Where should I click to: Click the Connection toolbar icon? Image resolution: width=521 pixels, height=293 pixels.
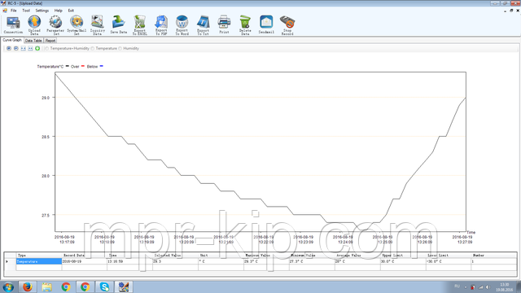[x=13, y=24]
